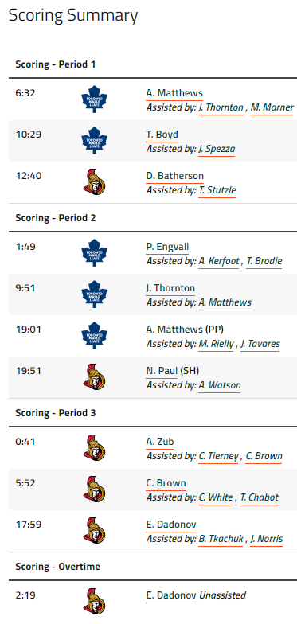Click Senators logo beside N. Paul goal
The height and width of the screenshot is (624, 297).
coord(94,377)
